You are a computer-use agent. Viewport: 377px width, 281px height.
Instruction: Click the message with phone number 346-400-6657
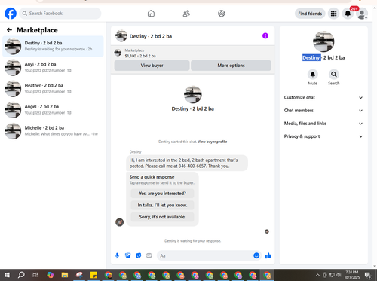186,163
